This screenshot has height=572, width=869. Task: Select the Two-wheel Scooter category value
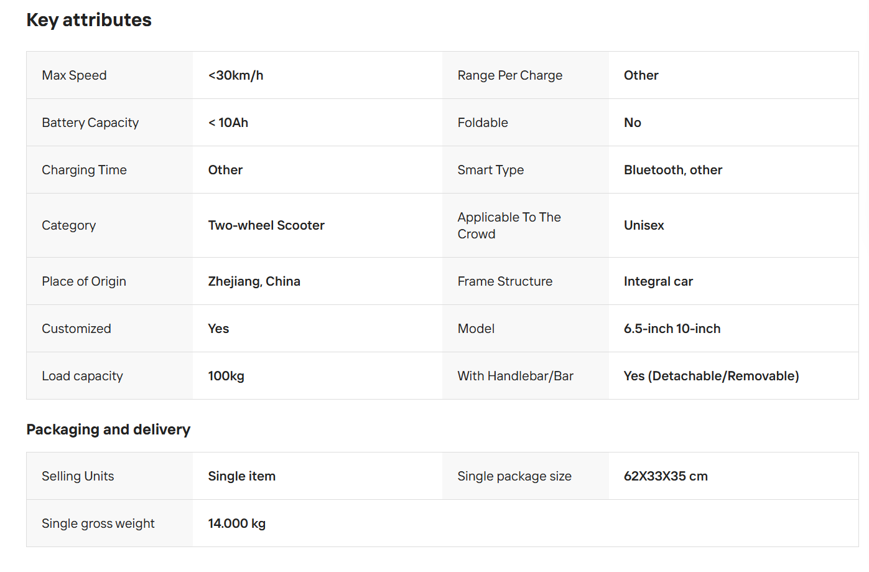click(x=266, y=225)
